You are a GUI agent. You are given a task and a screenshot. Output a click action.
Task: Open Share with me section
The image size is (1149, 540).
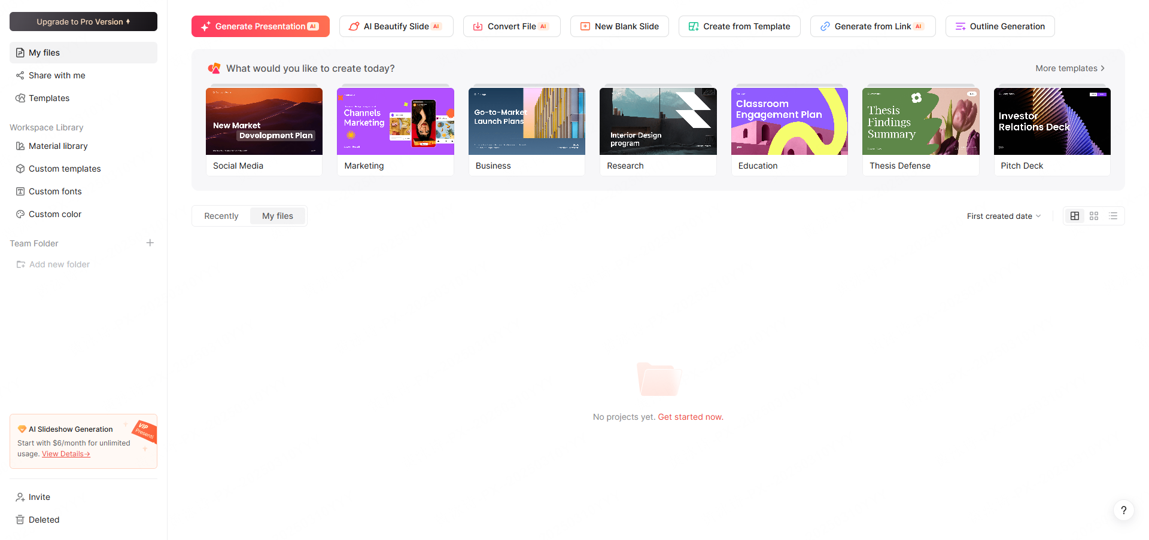tap(56, 75)
